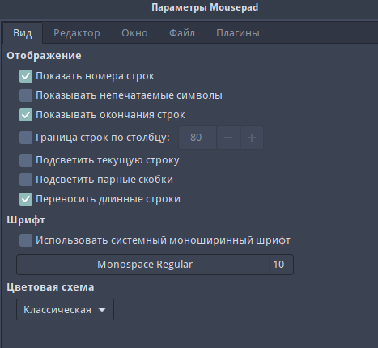Screen dimensions: 378x348
Task: Click the Цветовая схема section heading
Action: (x=50, y=287)
